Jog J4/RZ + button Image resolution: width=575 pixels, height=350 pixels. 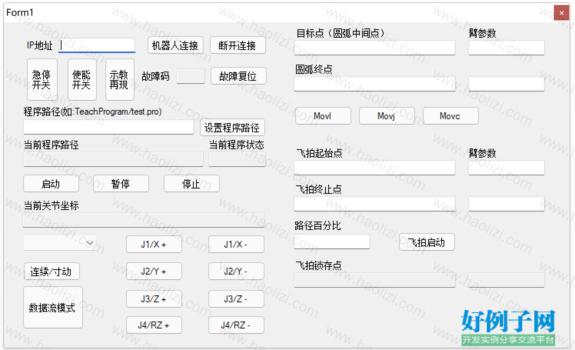point(154,325)
